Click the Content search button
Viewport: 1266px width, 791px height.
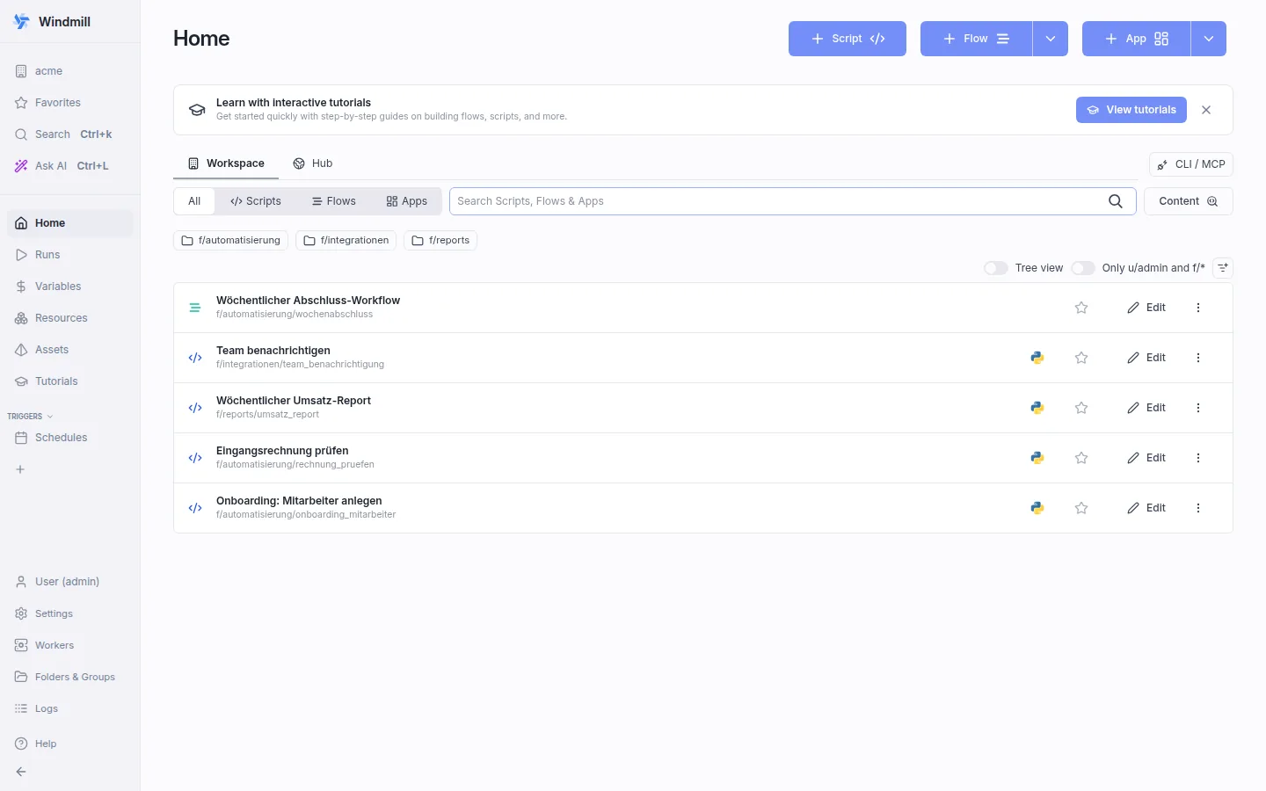coord(1189,201)
